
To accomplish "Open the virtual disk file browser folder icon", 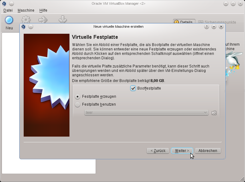I will coord(214,113).
